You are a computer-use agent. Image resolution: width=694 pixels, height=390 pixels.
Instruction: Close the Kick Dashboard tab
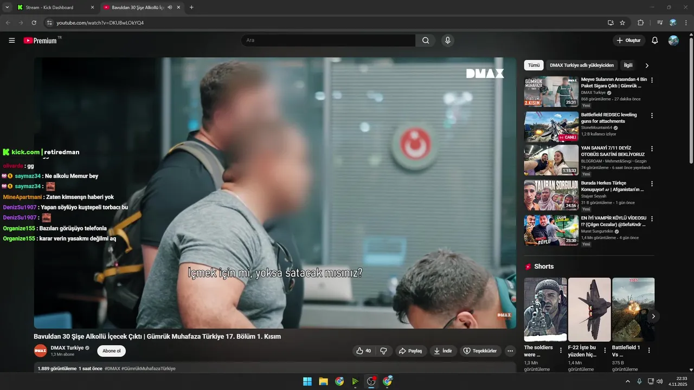coord(92,8)
